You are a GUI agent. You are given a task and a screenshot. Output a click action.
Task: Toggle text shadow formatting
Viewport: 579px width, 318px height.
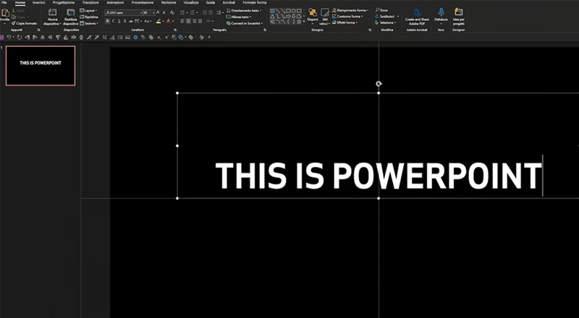click(124, 21)
